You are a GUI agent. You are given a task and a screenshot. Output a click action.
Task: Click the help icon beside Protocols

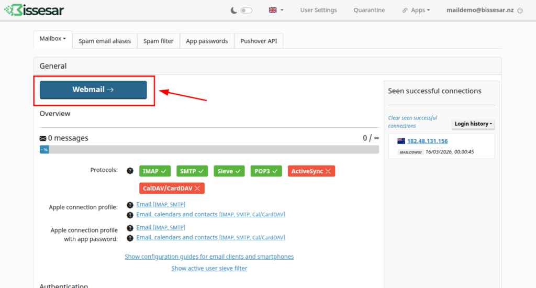[130, 171]
